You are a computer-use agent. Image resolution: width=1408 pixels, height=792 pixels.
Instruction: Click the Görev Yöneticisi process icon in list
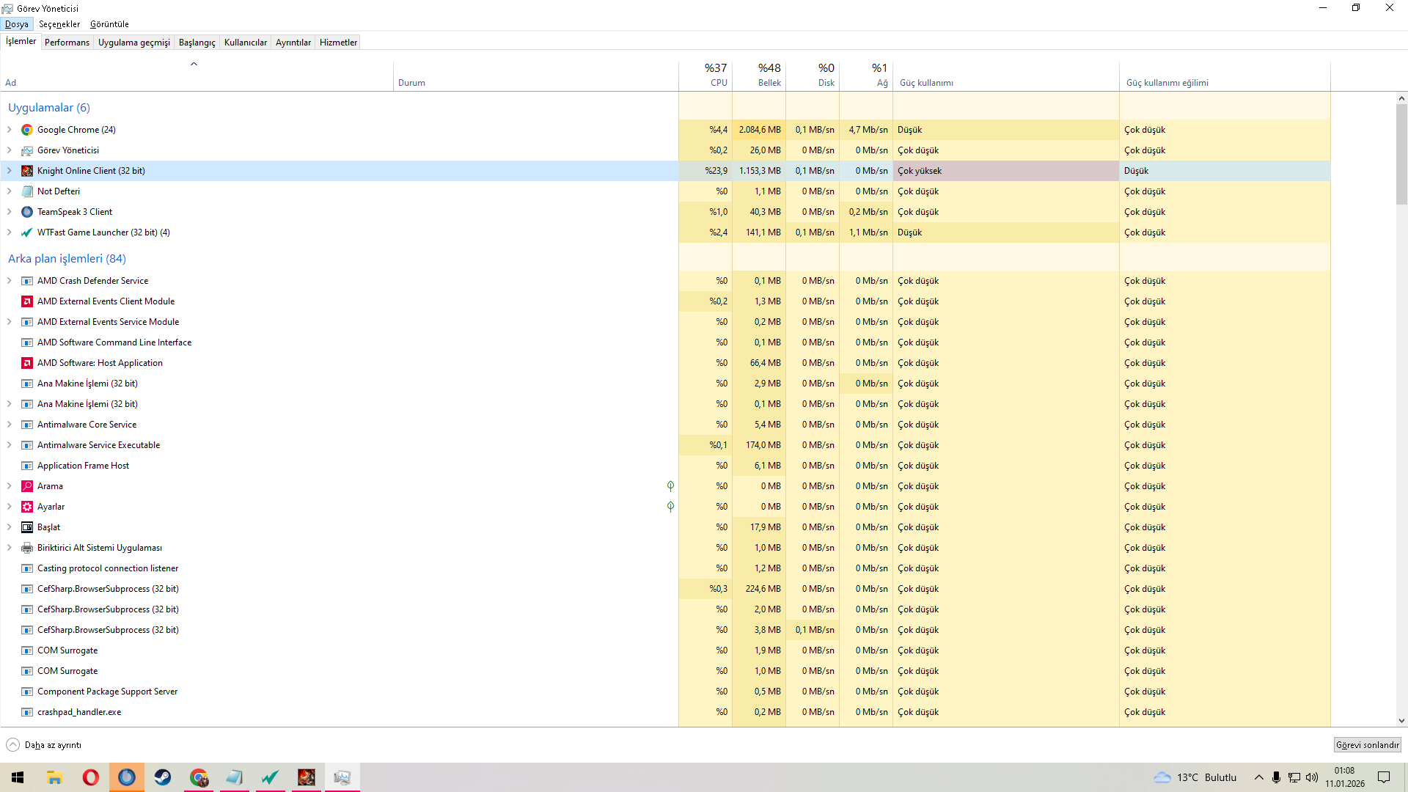[27, 150]
